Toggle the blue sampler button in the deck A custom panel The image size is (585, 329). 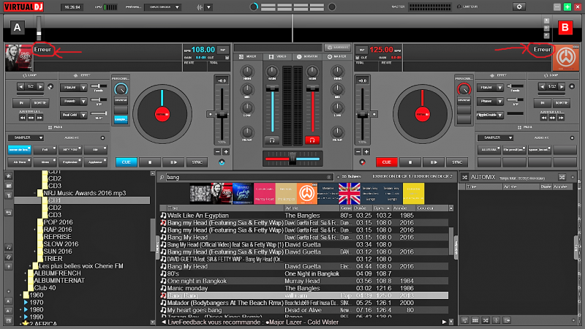pos(121,119)
